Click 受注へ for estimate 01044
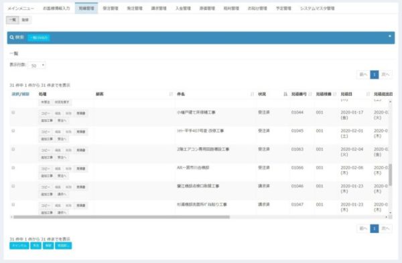Viewport: 402px width, 263px height. pos(62,120)
